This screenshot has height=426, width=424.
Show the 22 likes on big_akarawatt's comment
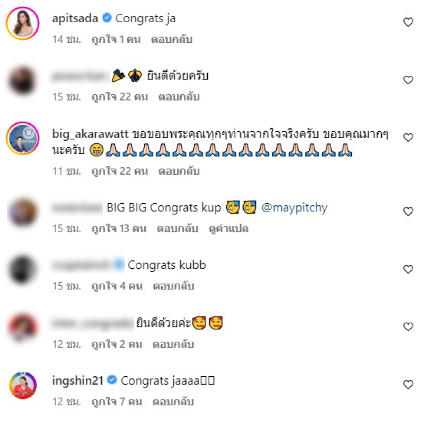120,171
